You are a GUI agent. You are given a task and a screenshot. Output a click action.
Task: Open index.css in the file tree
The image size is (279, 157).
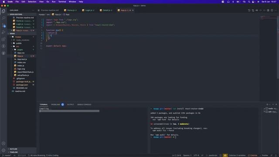pos(21,62)
